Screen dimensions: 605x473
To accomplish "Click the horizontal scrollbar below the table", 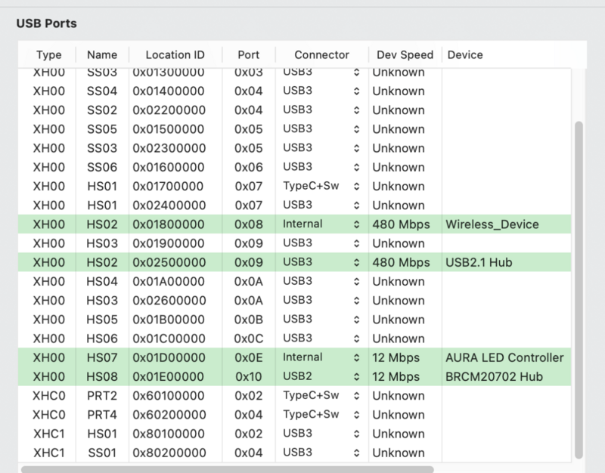I will pyautogui.click(x=227, y=469).
